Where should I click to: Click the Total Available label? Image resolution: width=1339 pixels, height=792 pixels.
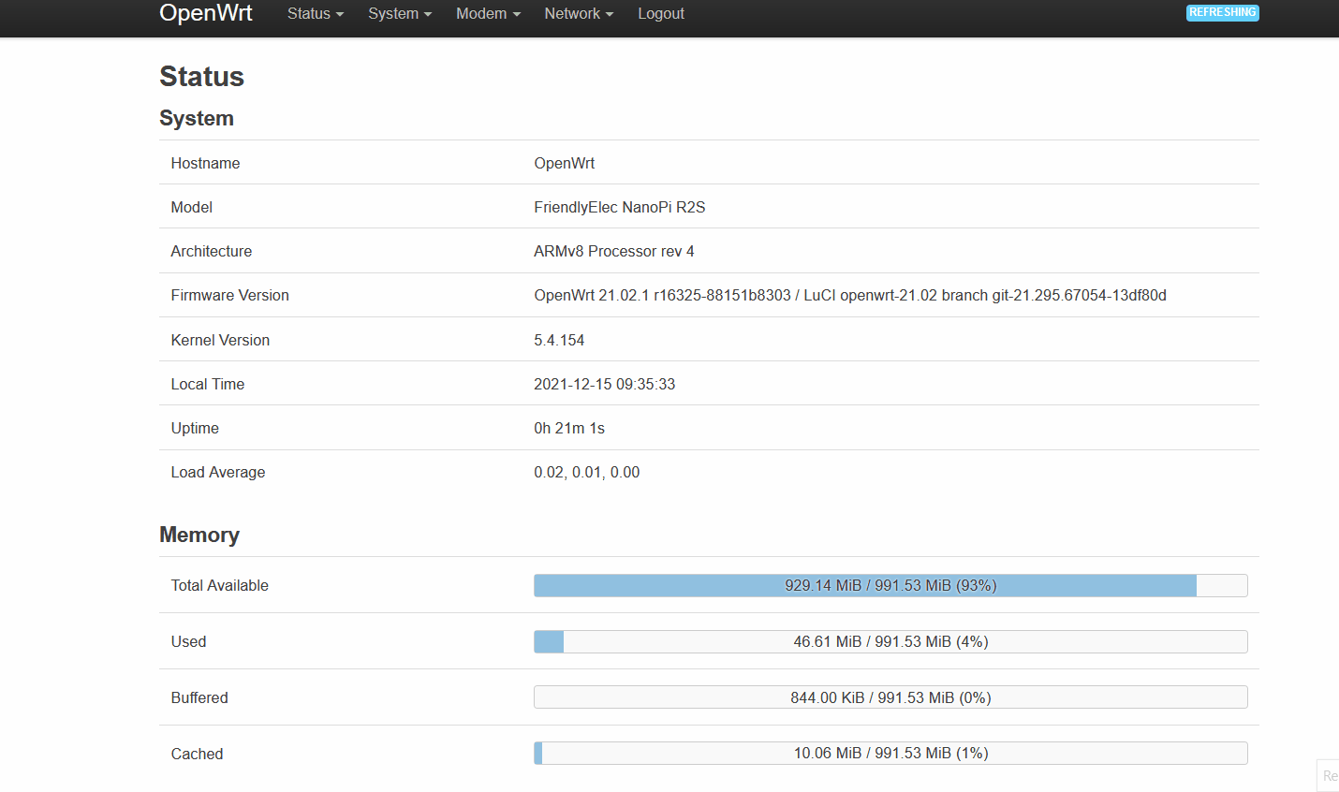220,585
